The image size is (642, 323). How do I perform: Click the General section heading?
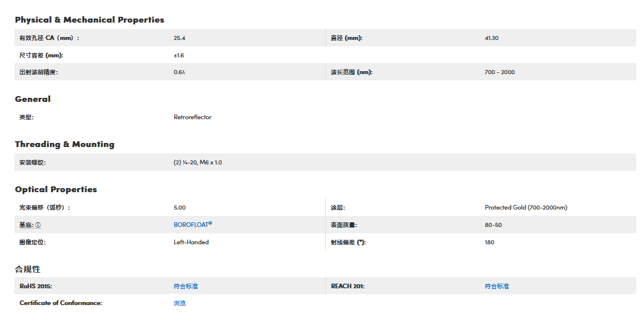[x=32, y=99]
